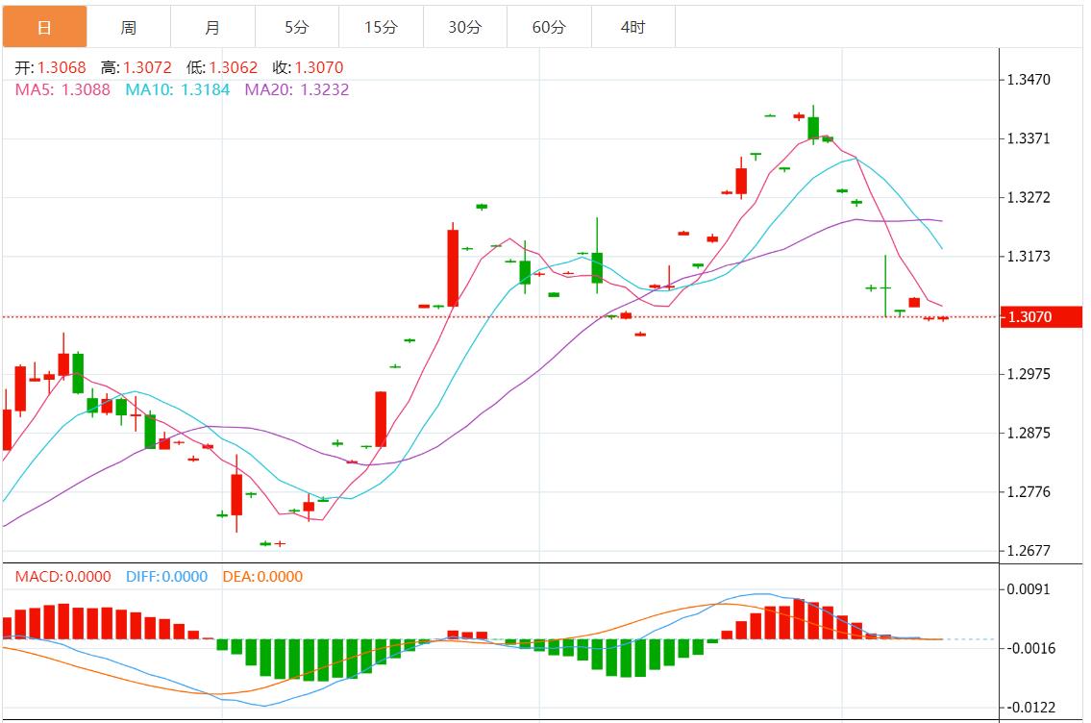1091x723 pixels.
Task: Switch to the 周 weekly tab
Action: [x=129, y=27]
